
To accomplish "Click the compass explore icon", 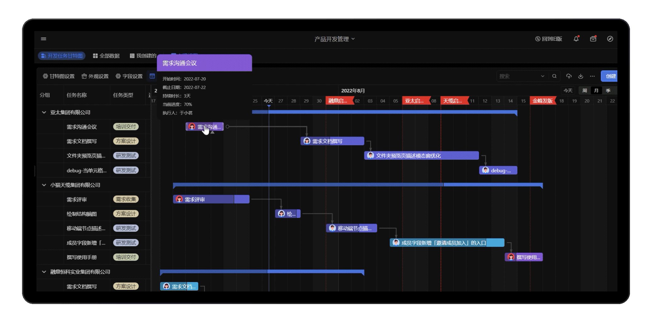I will click(x=610, y=39).
